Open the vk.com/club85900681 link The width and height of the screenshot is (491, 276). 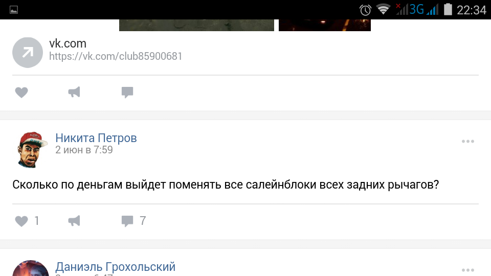116,56
